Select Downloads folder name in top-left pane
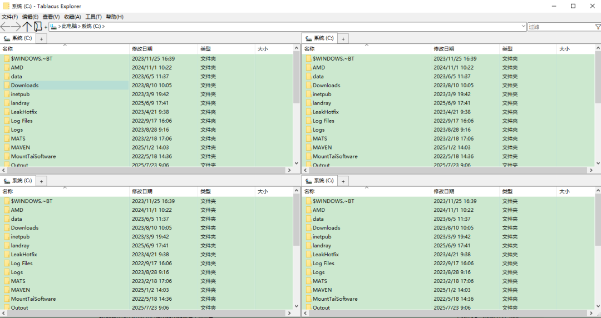601x318 pixels. point(24,86)
